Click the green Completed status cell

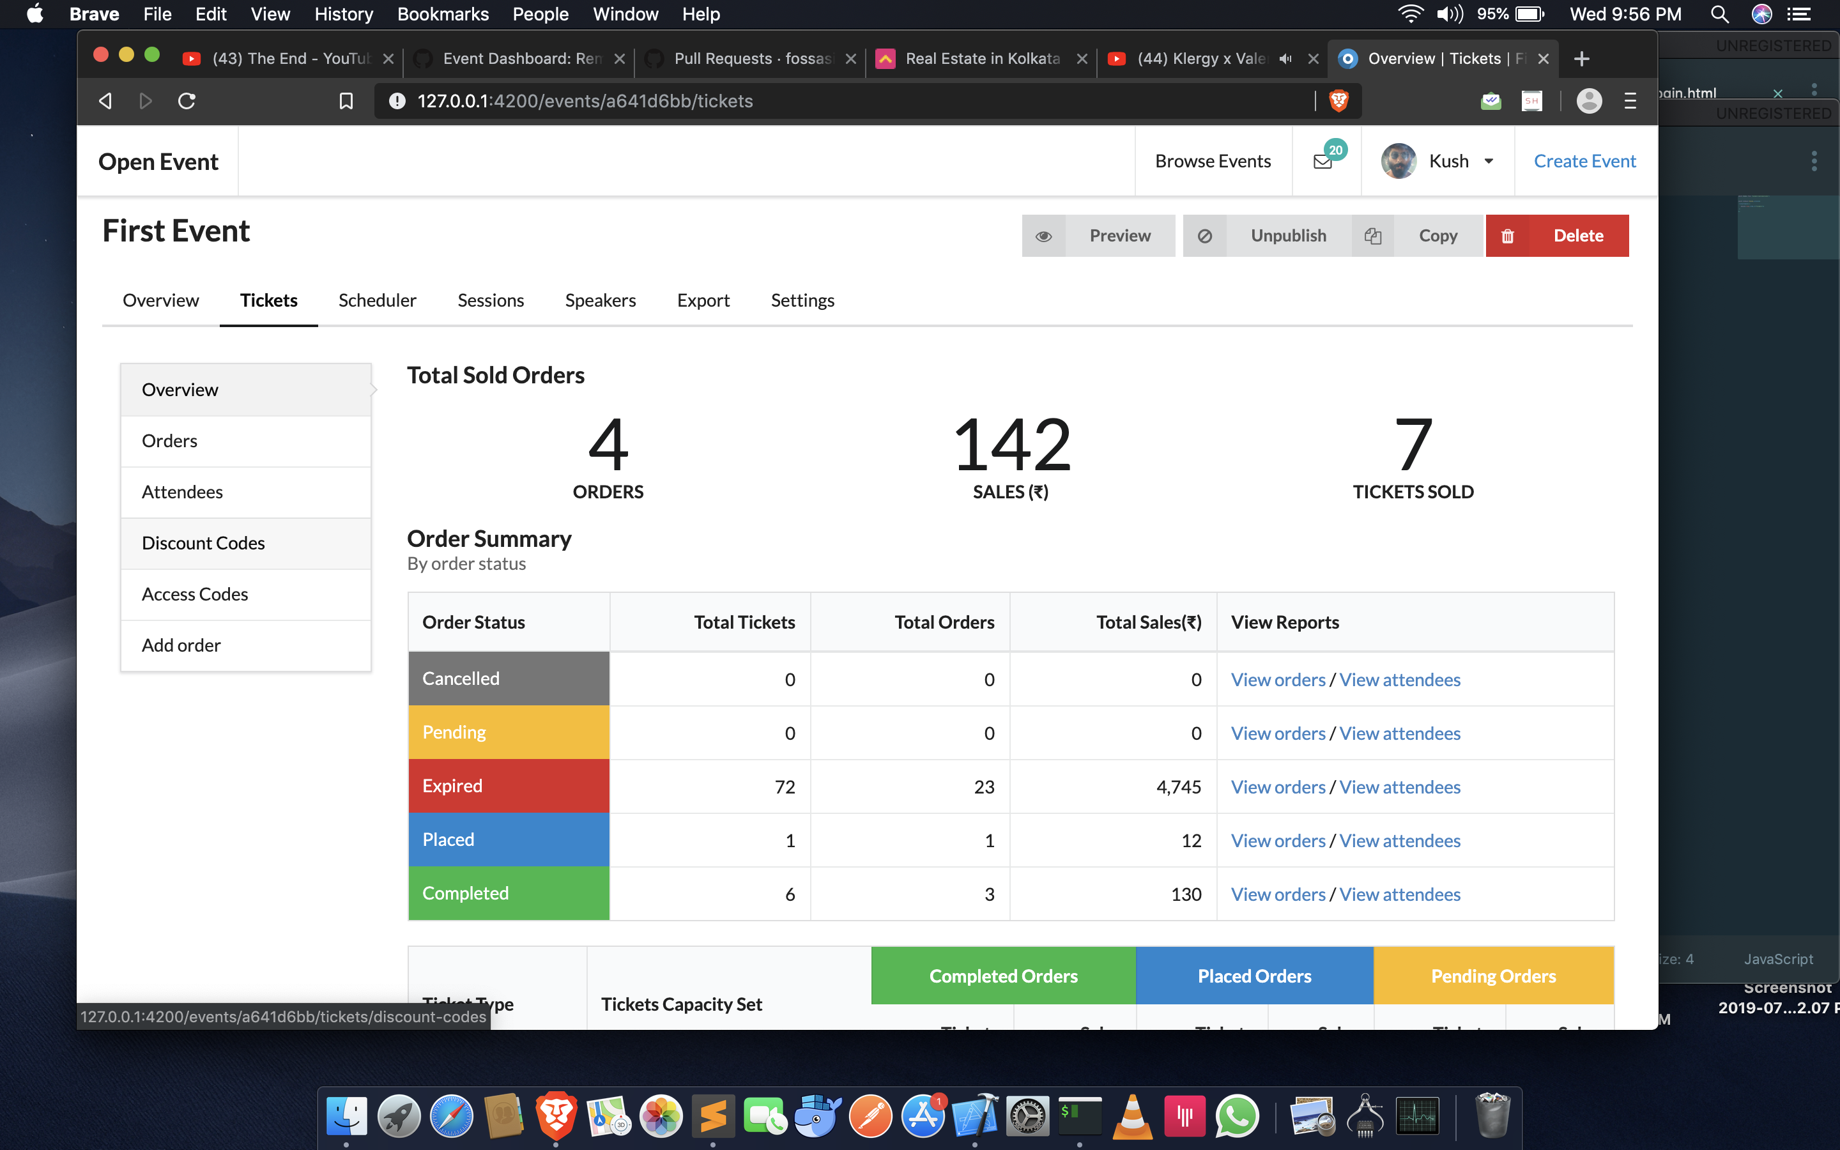coord(508,894)
